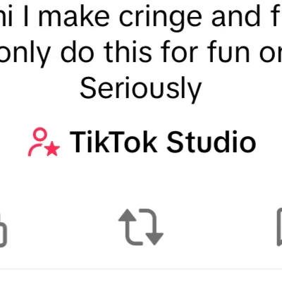The width and height of the screenshot is (282, 282).
Task: Click the word "and" in the first bio line
Action: click(236, 17)
